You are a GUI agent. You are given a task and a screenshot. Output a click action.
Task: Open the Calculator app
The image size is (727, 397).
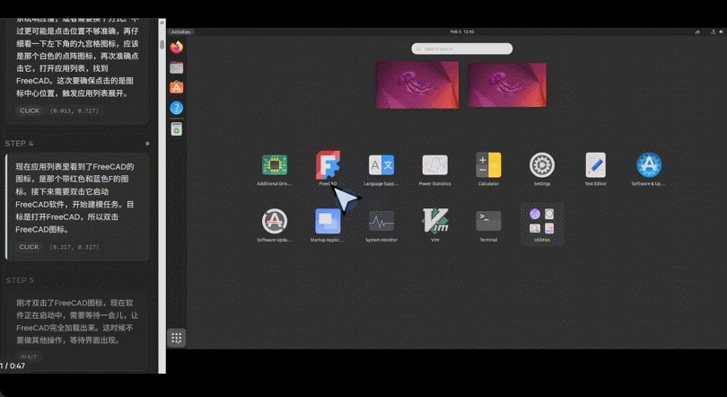(488, 165)
